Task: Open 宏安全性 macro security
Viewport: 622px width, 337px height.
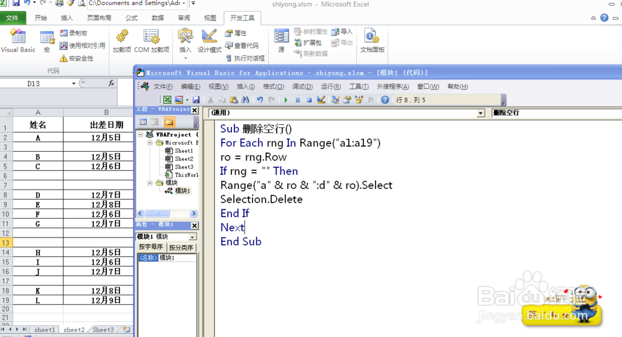Action: click(x=77, y=58)
